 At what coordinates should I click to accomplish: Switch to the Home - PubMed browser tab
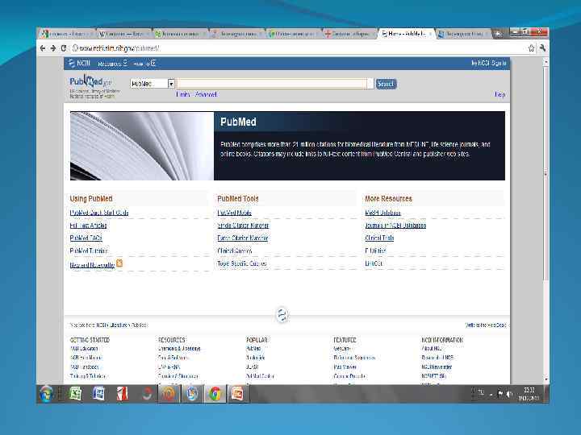(406, 34)
